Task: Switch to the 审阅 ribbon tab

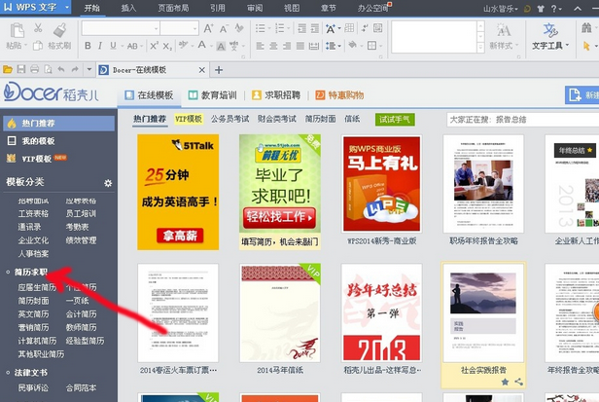Action: point(255,8)
